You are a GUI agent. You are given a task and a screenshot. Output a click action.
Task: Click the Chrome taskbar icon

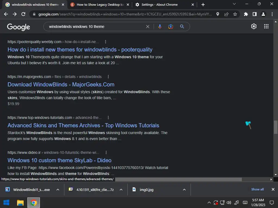point(34,203)
